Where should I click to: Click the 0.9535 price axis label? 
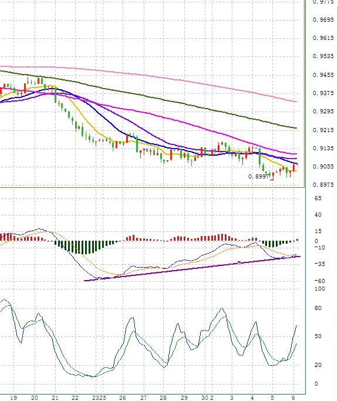(x=323, y=56)
